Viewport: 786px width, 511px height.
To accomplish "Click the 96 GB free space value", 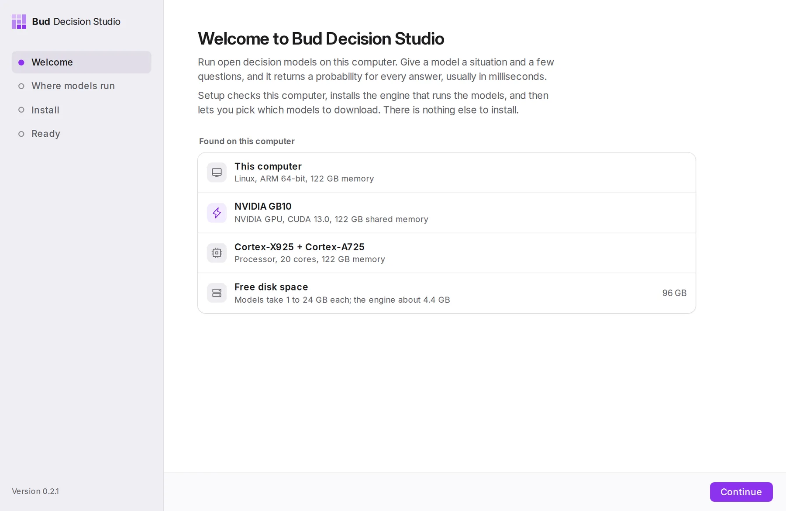I will click(674, 293).
